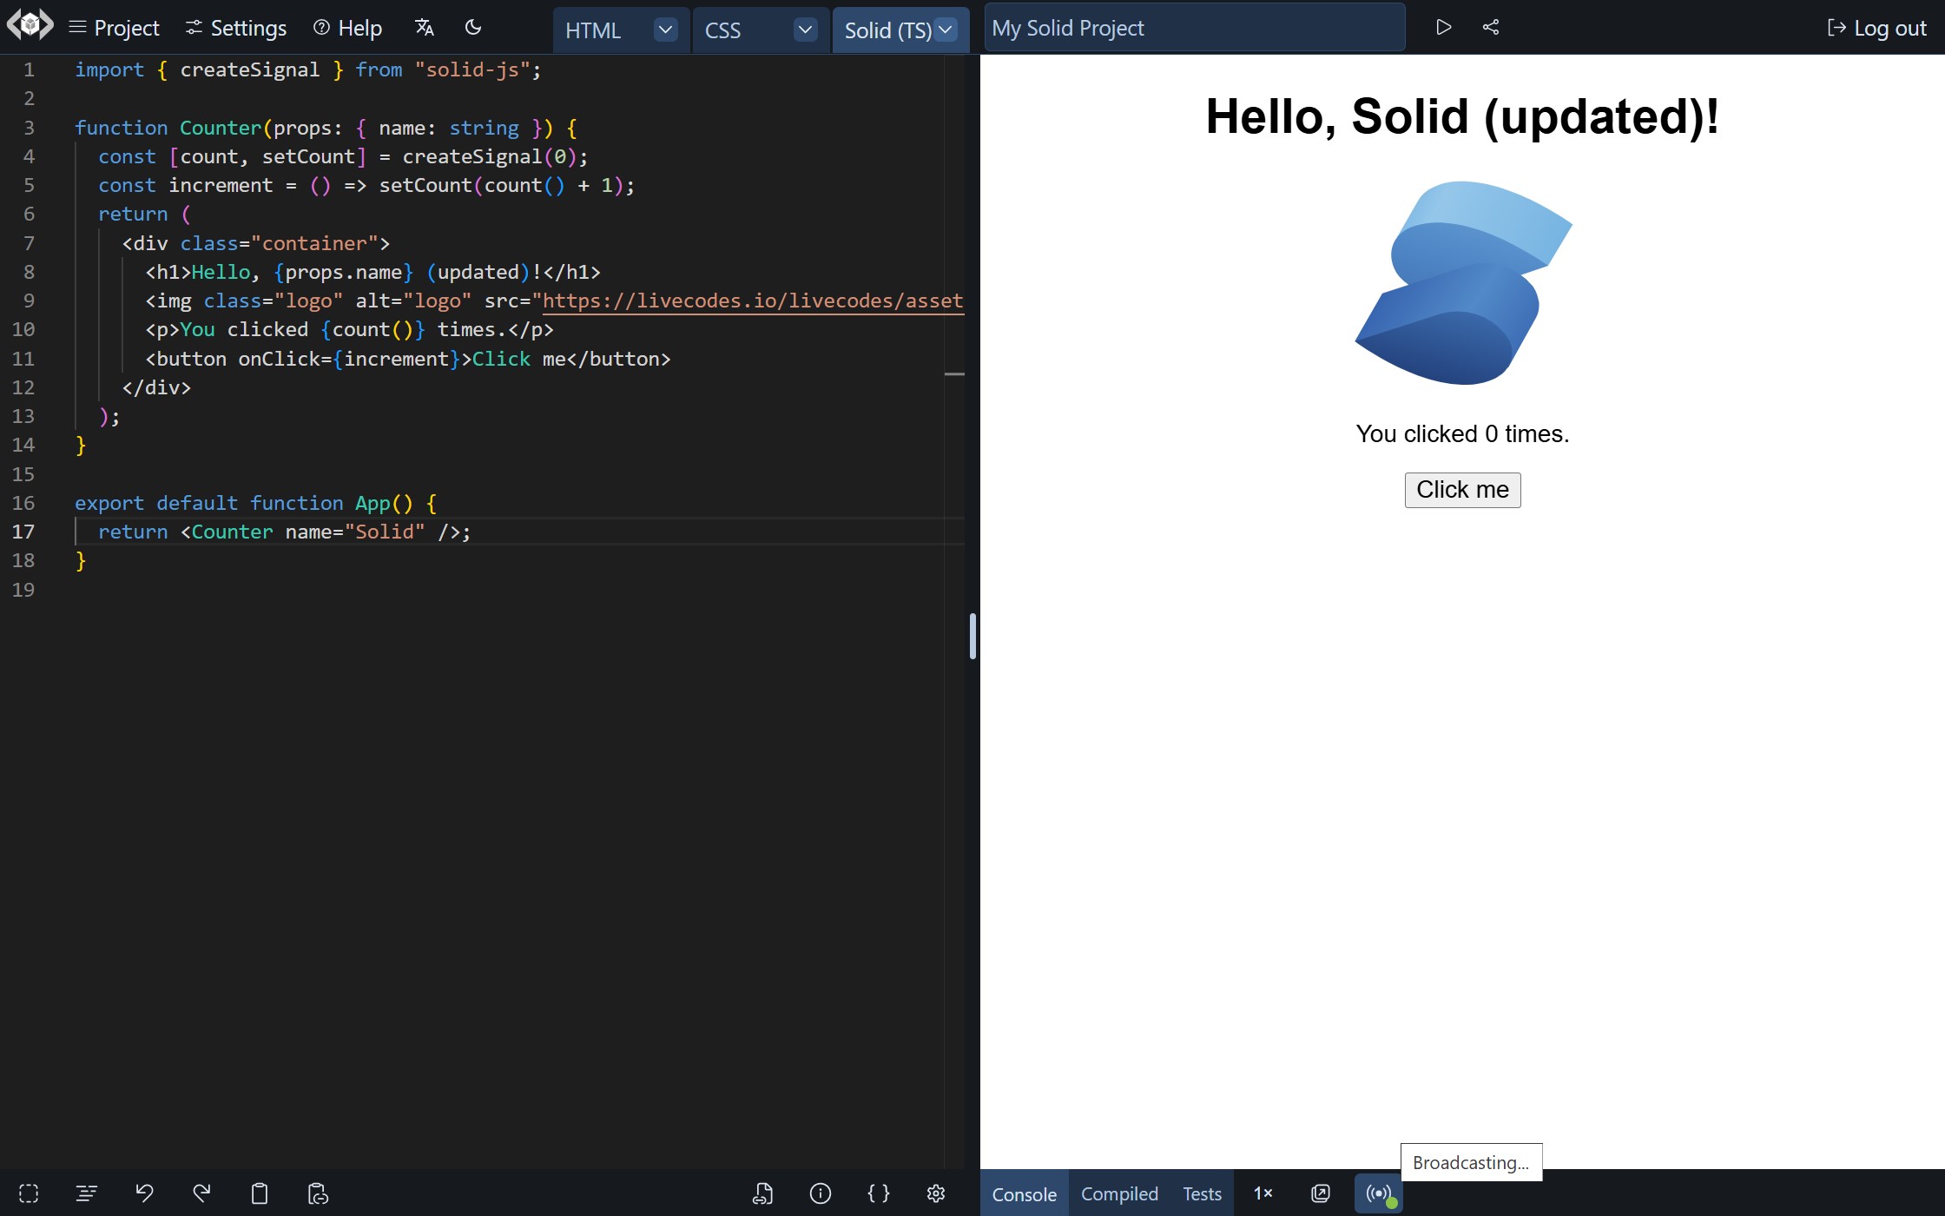Toggle the broadcast status button

coord(1378,1193)
